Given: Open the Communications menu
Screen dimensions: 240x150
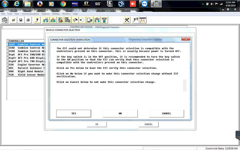Looking at the screenshot, I should point(30,14).
